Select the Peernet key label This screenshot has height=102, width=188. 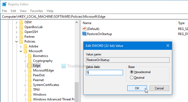coord(38,80)
